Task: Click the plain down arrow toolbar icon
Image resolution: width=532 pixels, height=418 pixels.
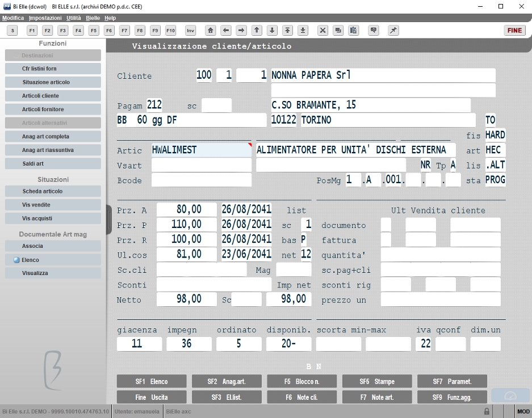Action: pyautogui.click(x=272, y=31)
